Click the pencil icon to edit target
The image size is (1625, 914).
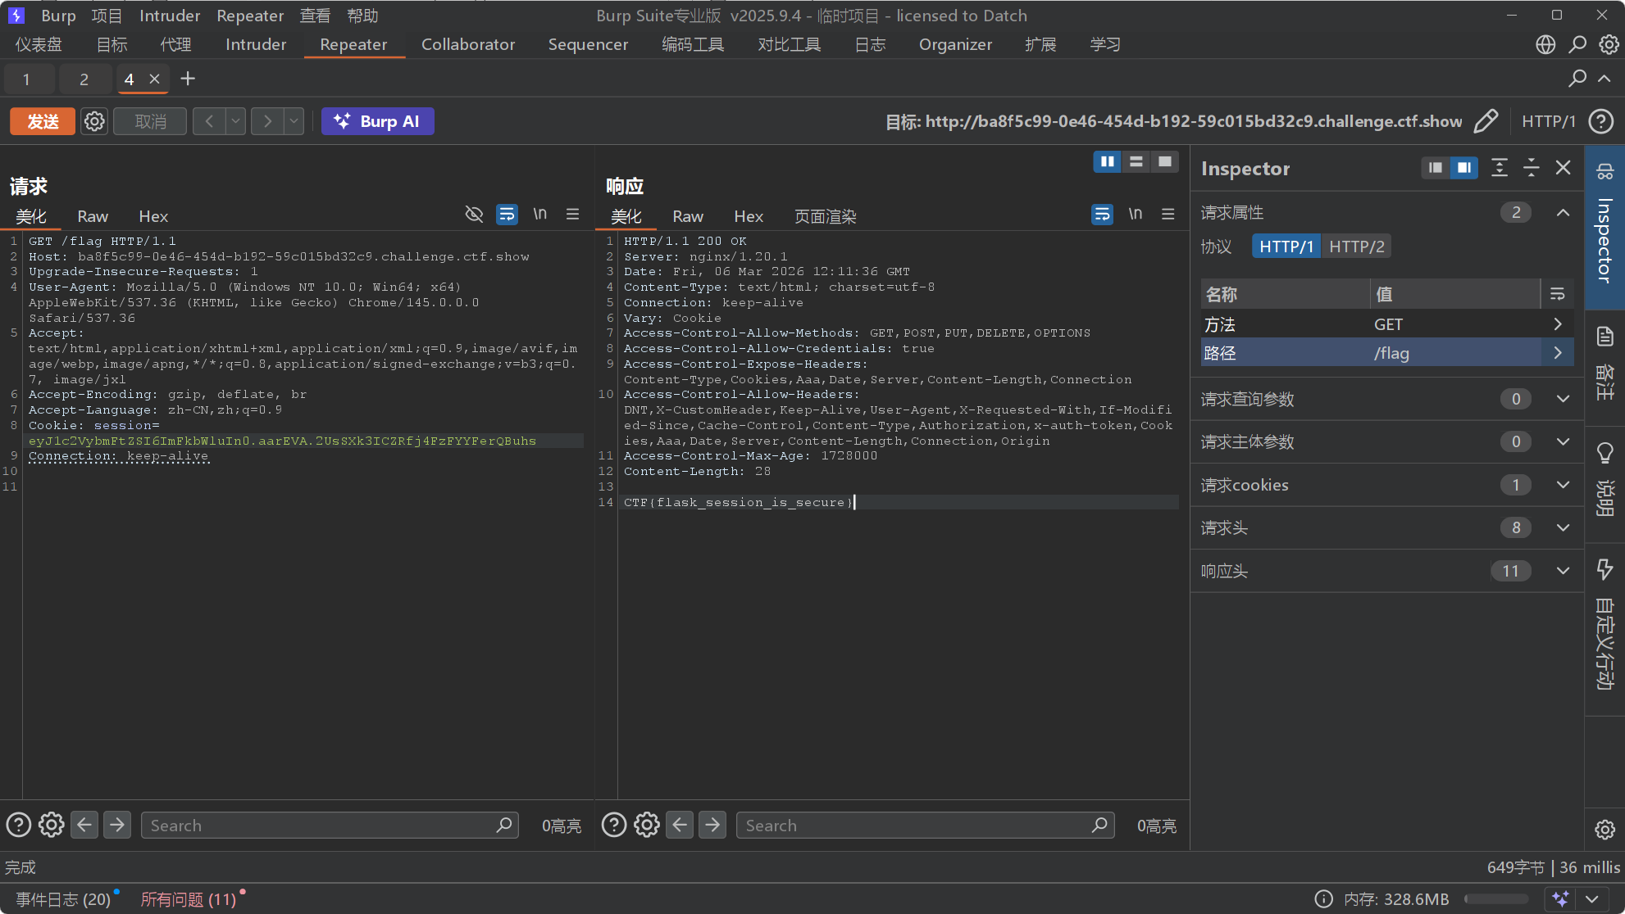[1485, 121]
